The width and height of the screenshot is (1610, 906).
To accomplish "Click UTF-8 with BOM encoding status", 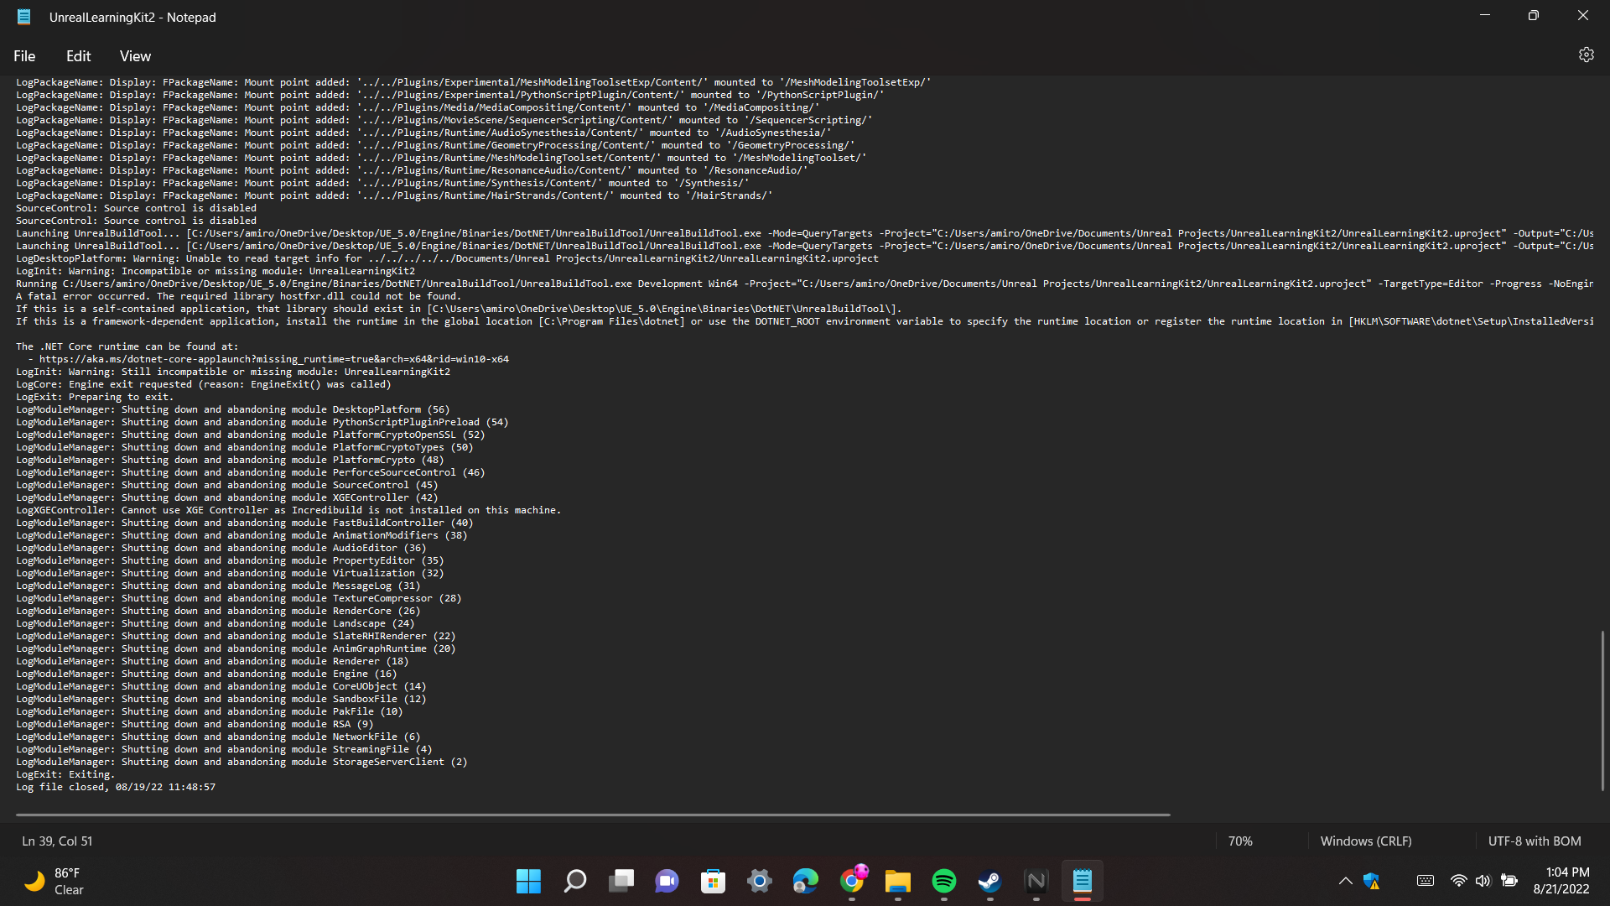I will point(1535,841).
